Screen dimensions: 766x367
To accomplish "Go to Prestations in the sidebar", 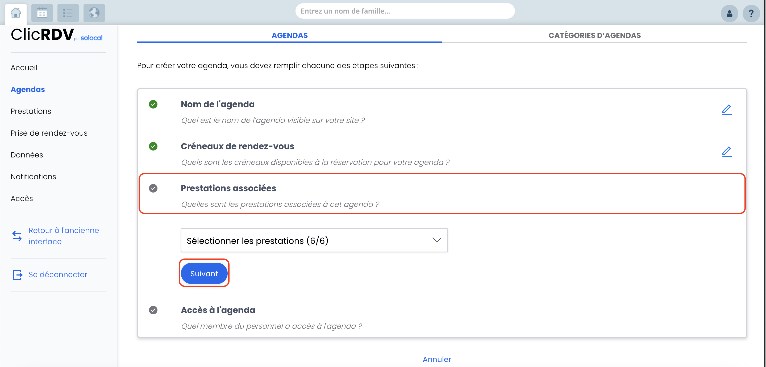I will tap(31, 111).
